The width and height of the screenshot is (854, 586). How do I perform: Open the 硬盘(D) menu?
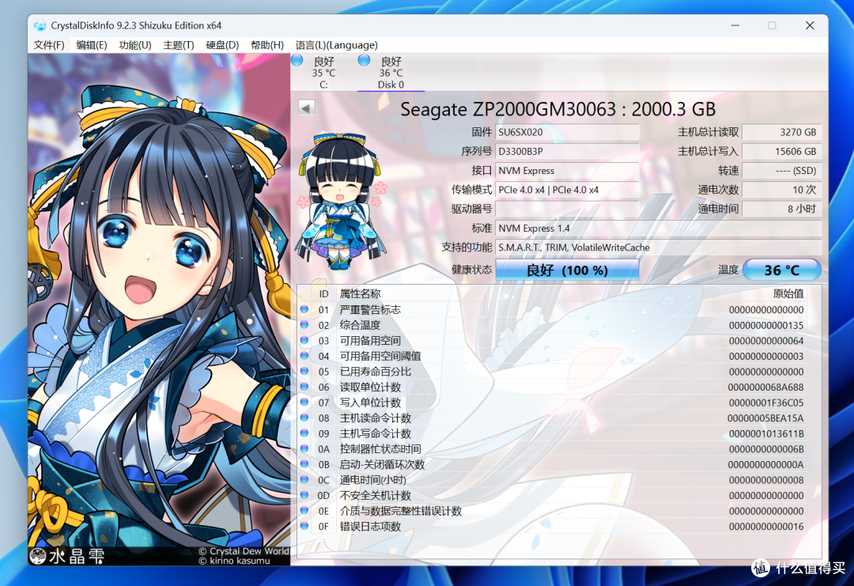tap(222, 45)
